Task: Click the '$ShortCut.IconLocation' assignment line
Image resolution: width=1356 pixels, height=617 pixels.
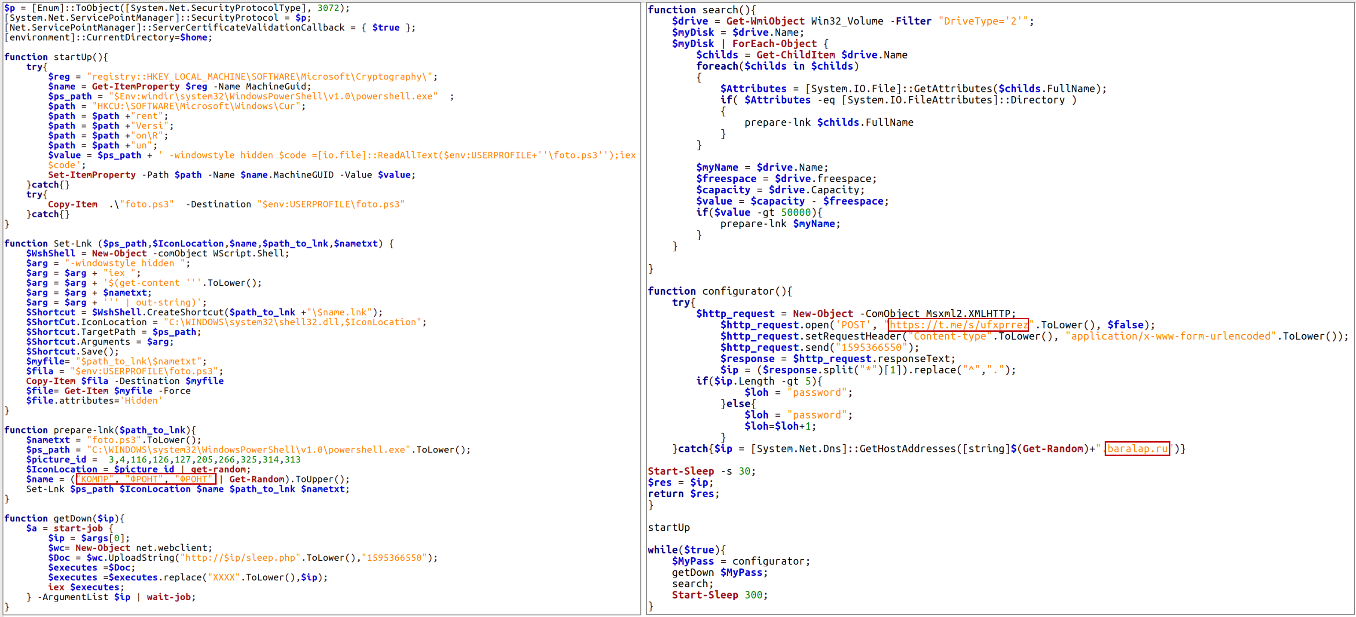Action: [x=226, y=322]
